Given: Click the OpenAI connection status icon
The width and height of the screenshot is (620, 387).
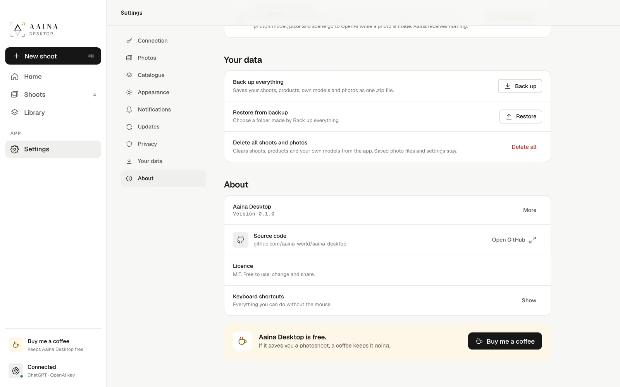Looking at the screenshot, I should (16, 371).
